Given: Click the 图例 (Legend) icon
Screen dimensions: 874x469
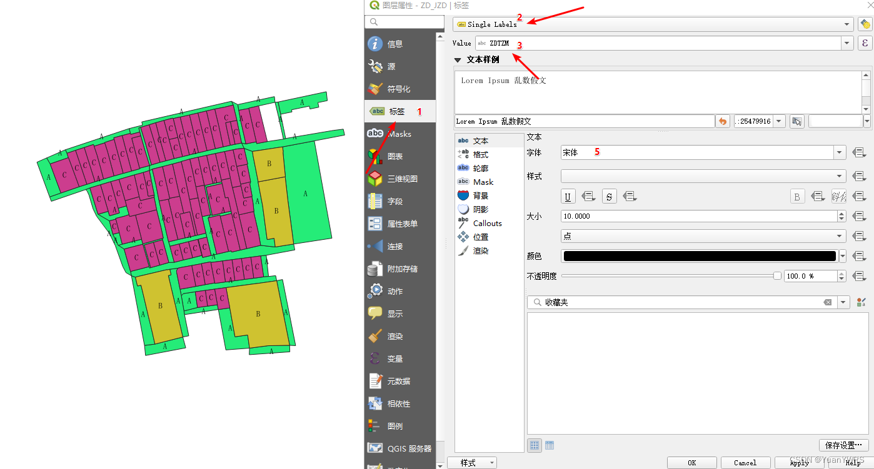Looking at the screenshot, I should [375, 426].
